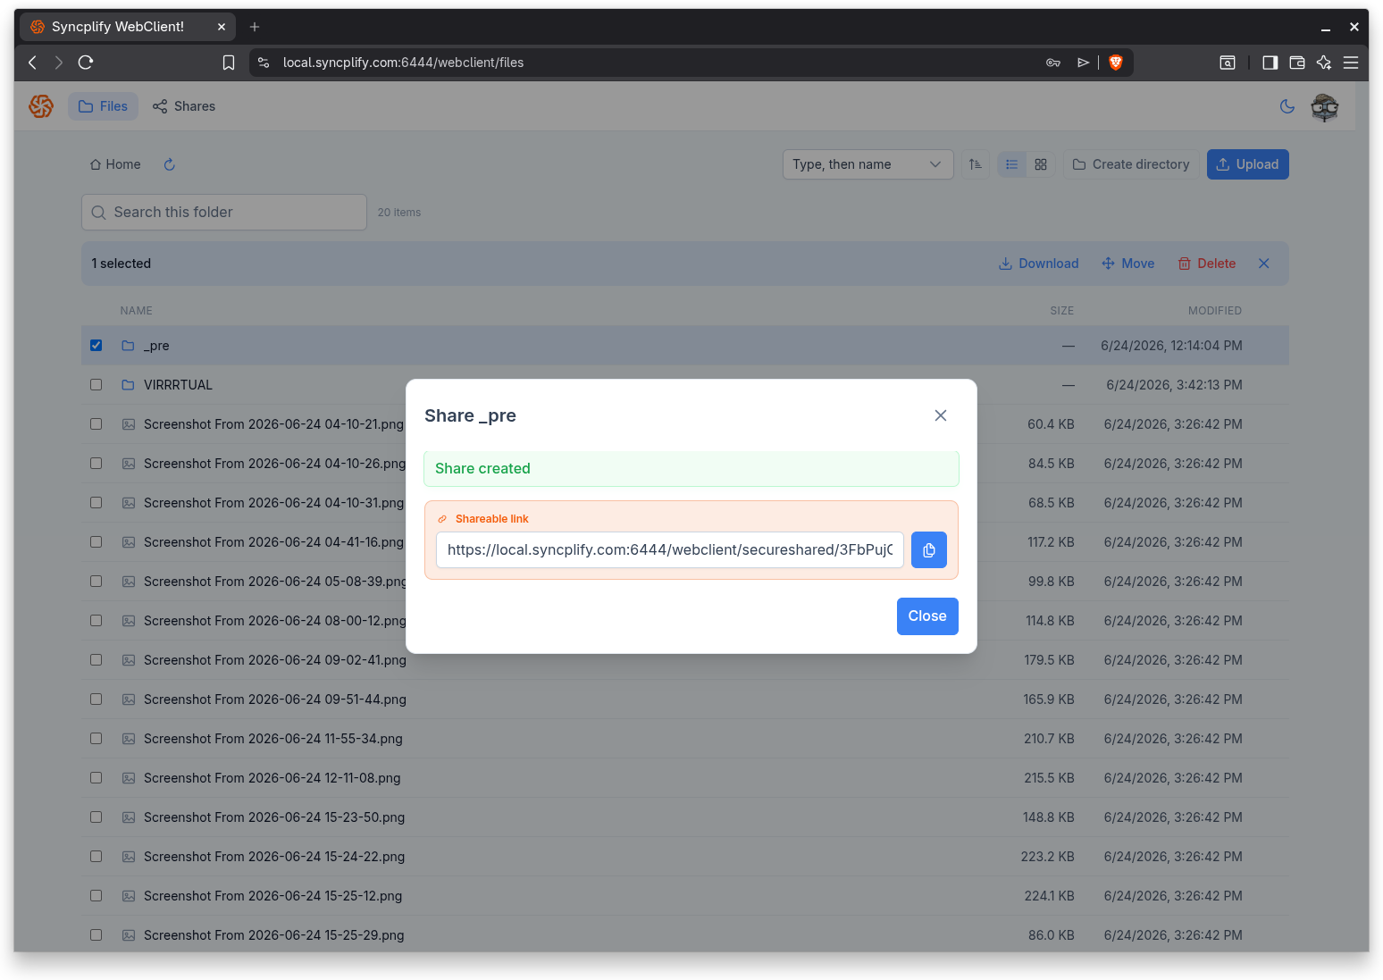The width and height of the screenshot is (1383, 980).
Task: Open the Brave wallet icon
Action: pyautogui.click(x=1297, y=63)
